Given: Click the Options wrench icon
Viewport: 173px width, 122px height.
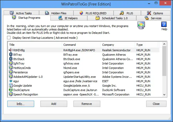Looking at the screenshot, I should (x=149, y=13).
